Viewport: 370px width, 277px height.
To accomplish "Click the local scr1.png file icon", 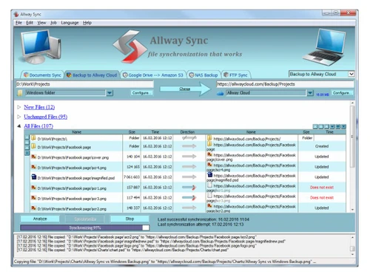I will click(x=33, y=188).
